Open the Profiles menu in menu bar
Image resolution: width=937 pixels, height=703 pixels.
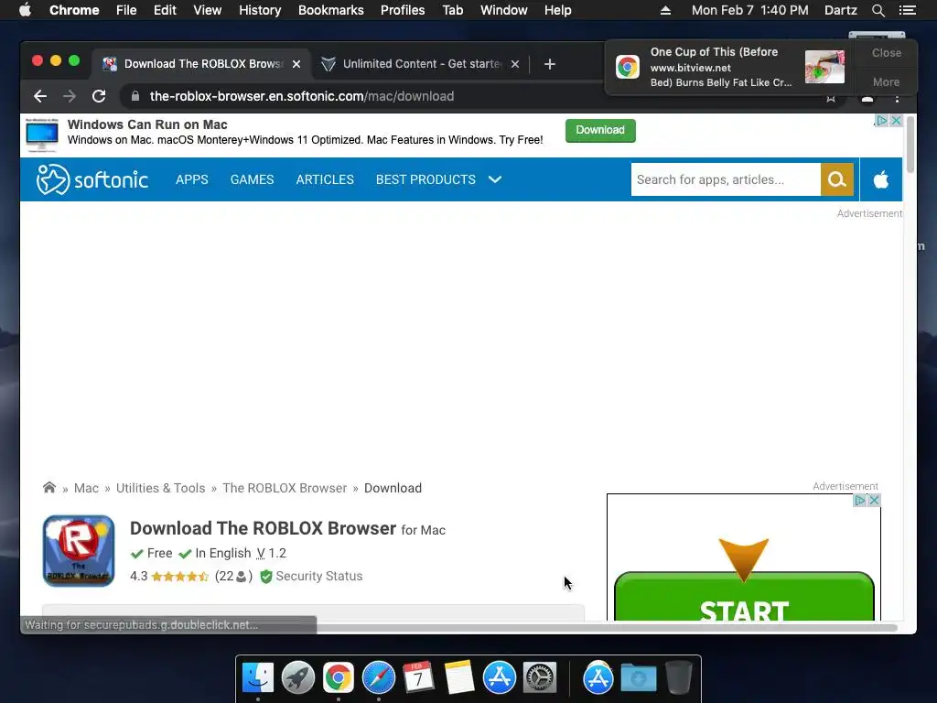403,10
